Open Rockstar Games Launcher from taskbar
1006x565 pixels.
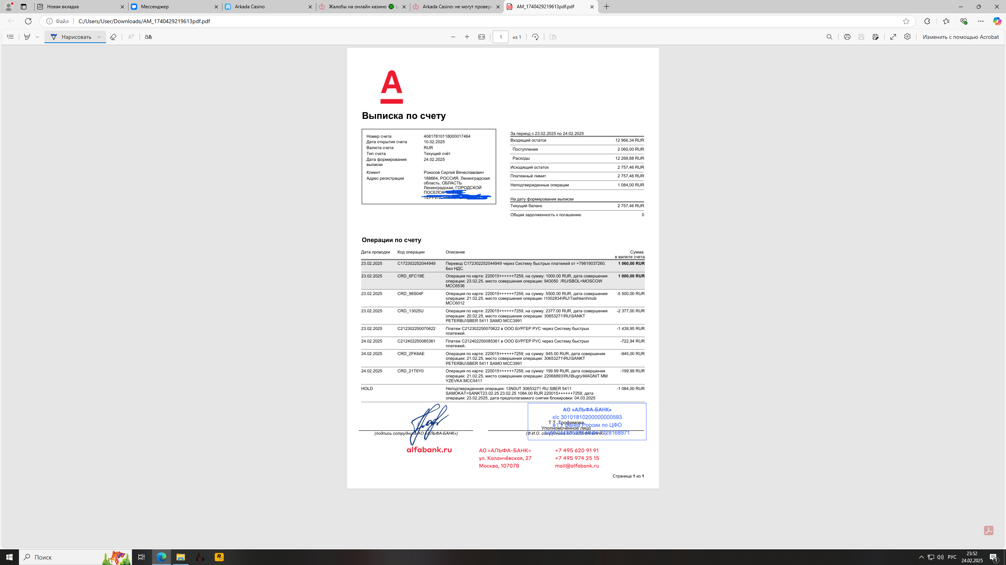[219, 557]
